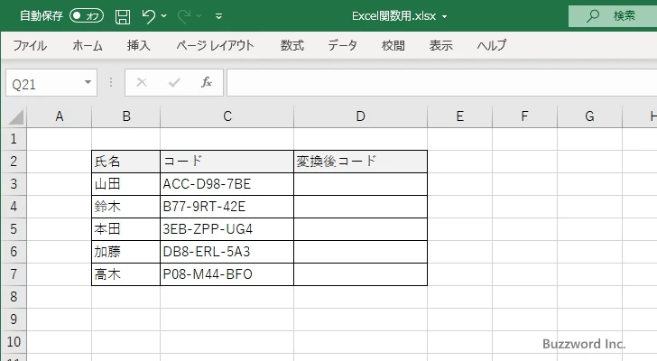Click the Undo arrow icon
Screen dimensions: 657x361
tap(148, 16)
